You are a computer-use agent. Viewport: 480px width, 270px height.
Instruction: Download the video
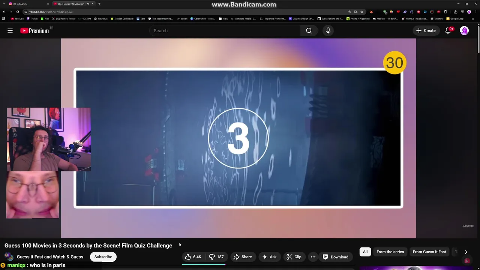point(336,257)
